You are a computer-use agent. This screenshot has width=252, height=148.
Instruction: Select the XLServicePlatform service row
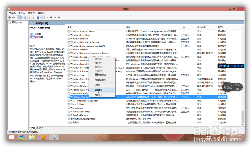click(147, 115)
